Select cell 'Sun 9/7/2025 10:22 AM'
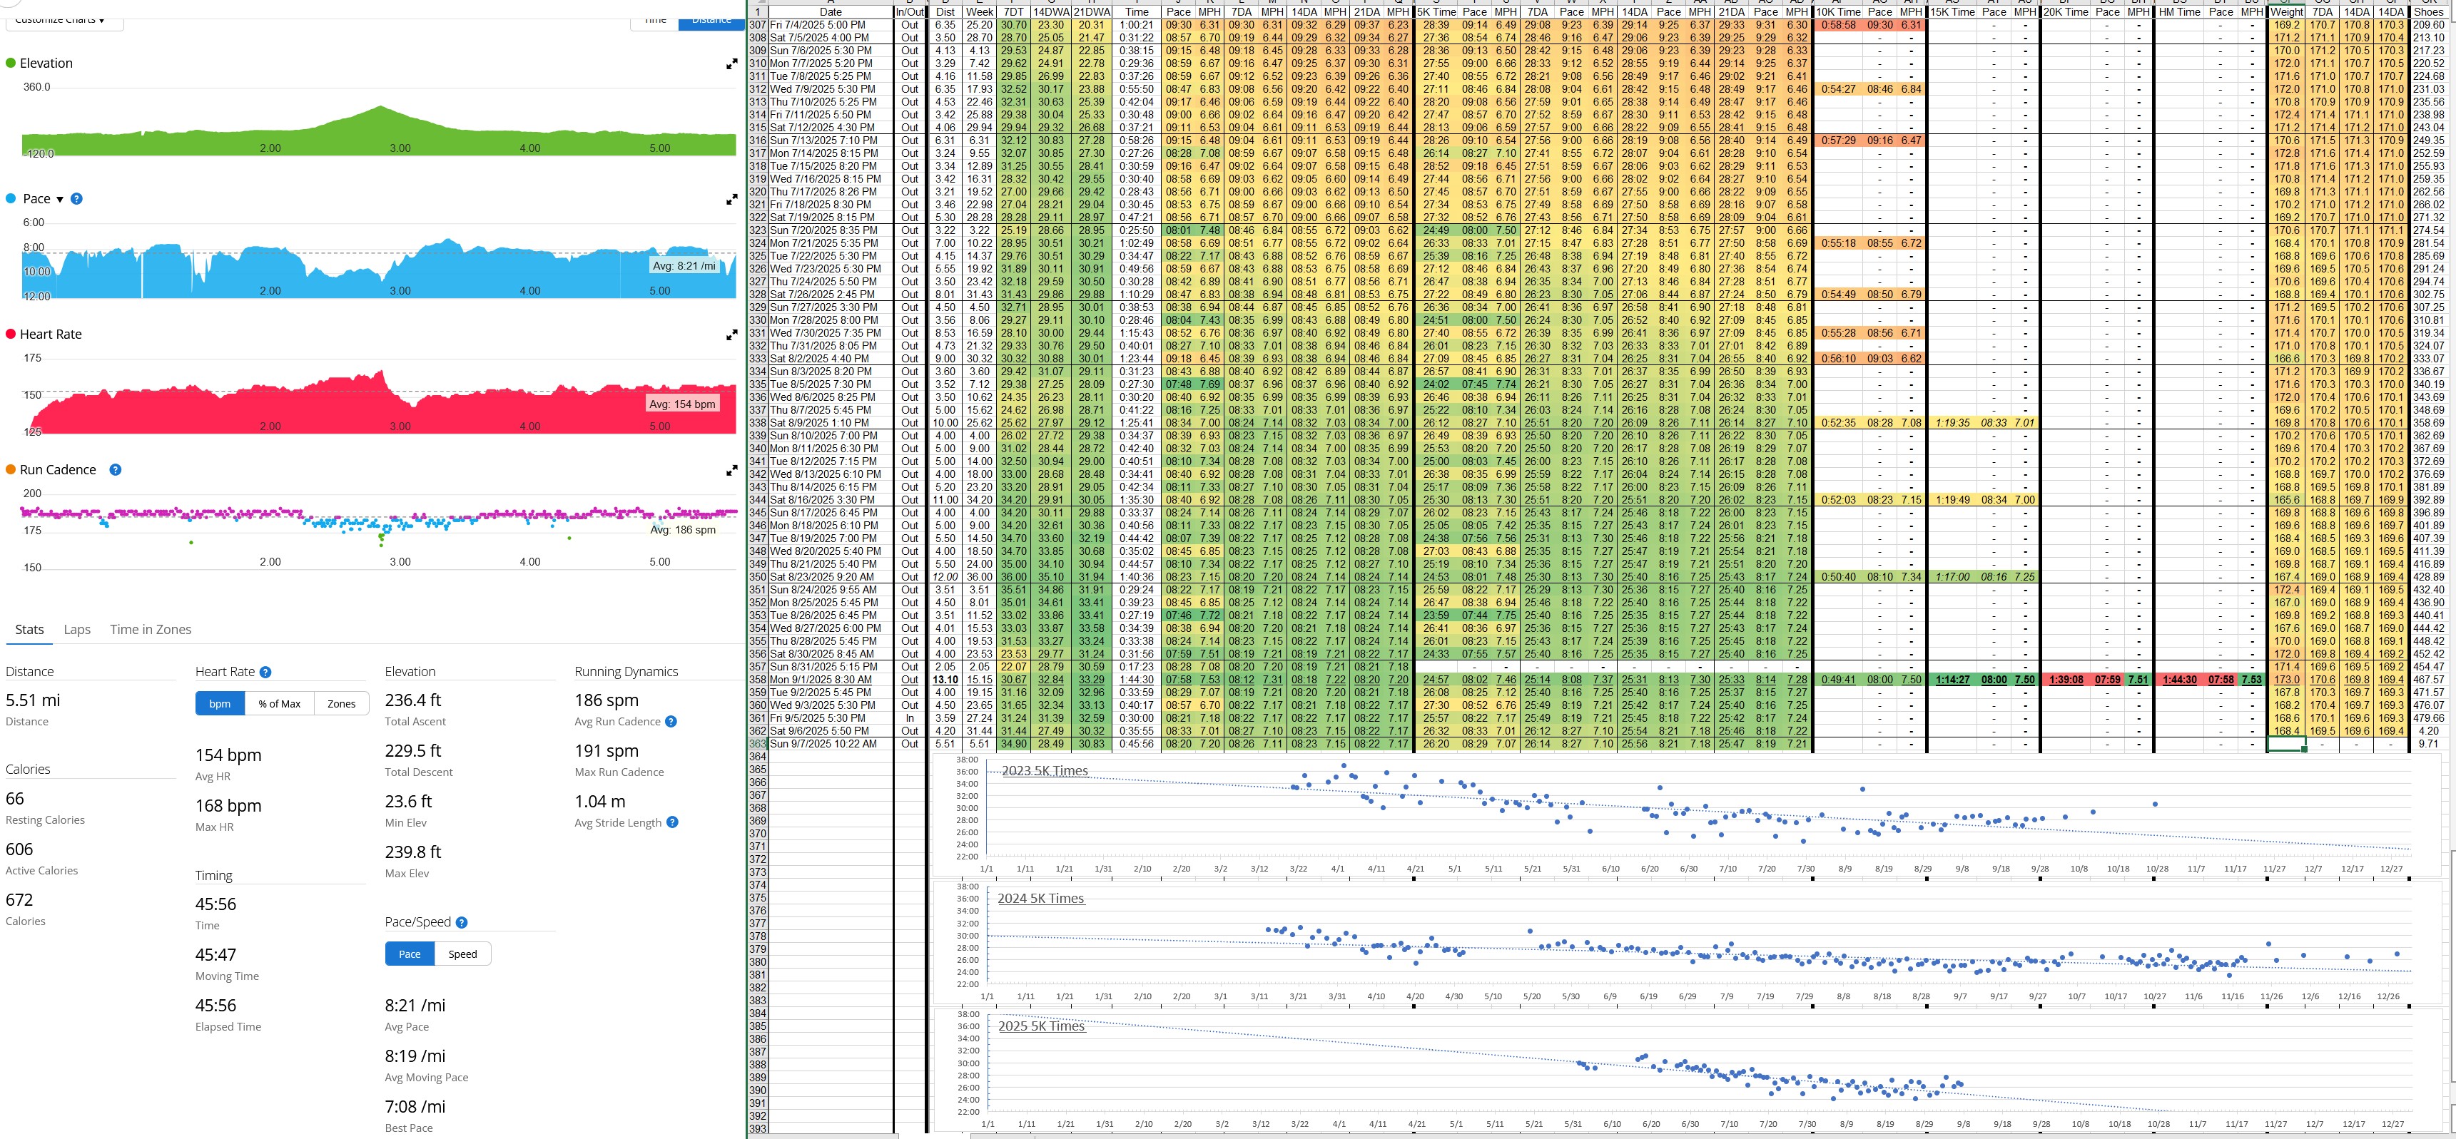 tap(831, 743)
